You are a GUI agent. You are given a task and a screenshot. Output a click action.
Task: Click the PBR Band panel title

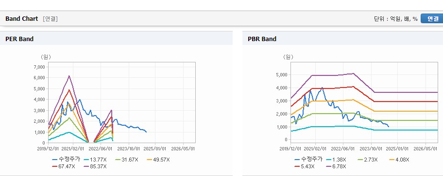coord(262,39)
